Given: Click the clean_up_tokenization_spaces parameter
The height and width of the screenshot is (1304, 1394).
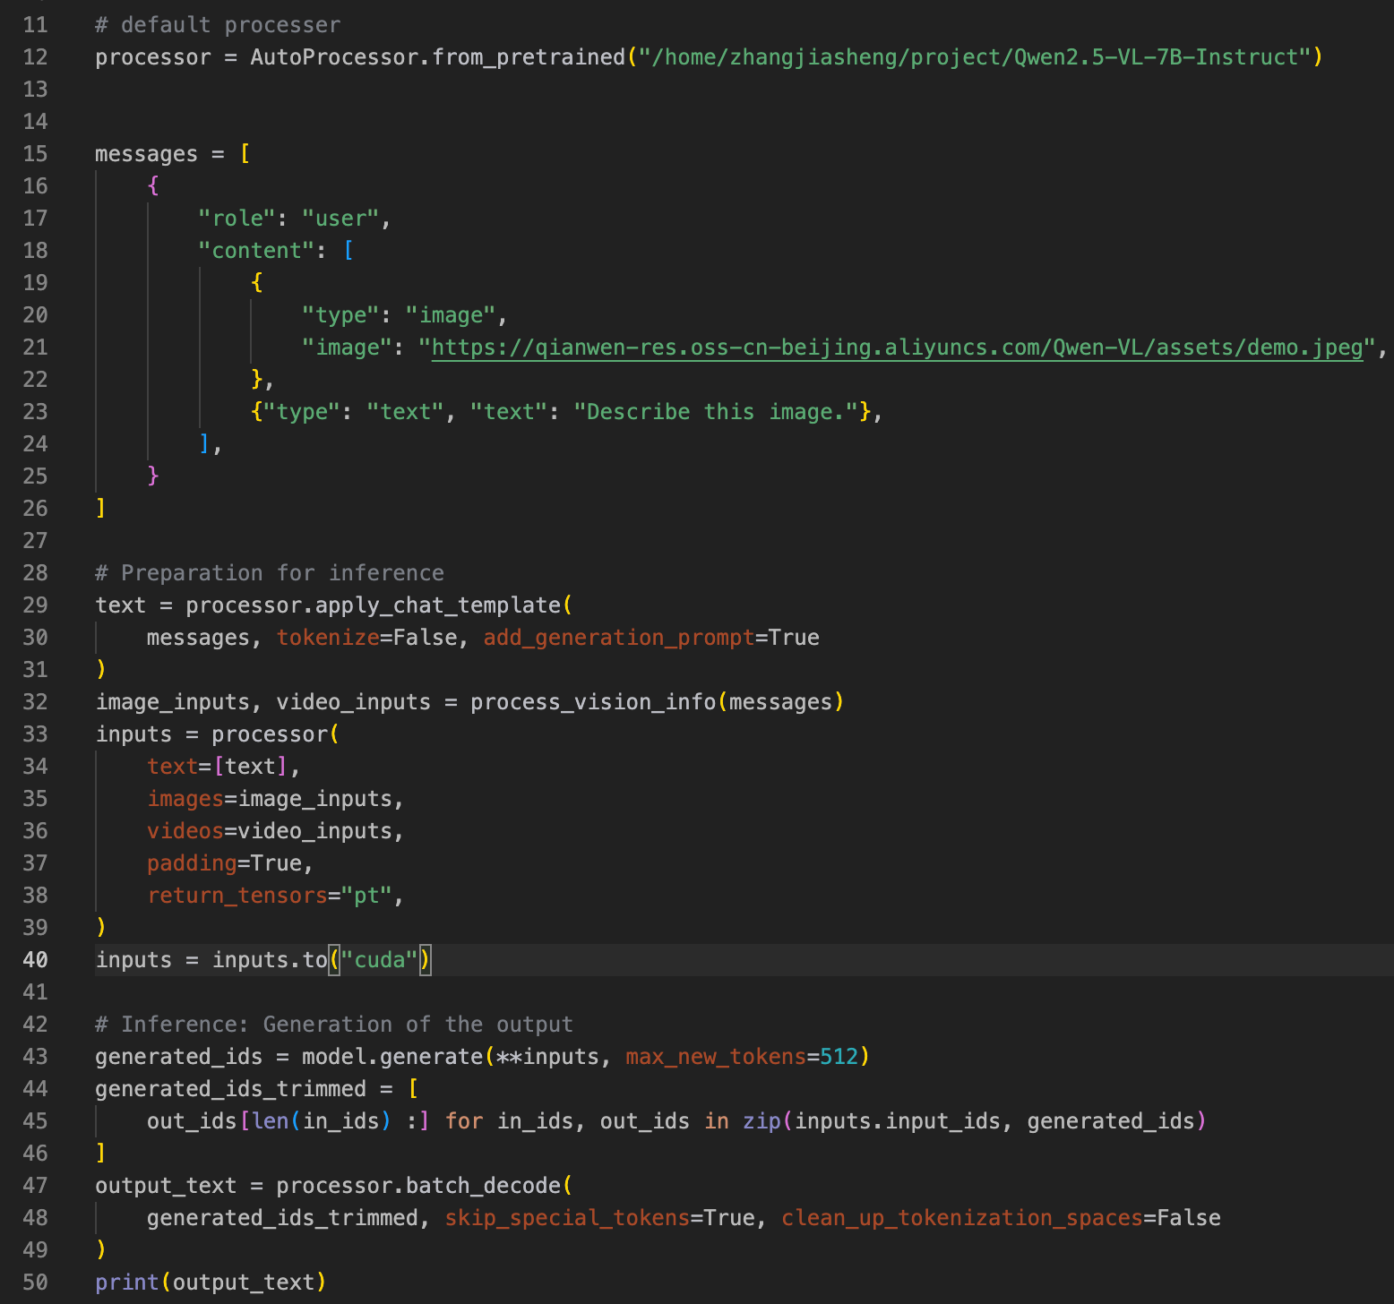Looking at the screenshot, I should click(x=961, y=1218).
